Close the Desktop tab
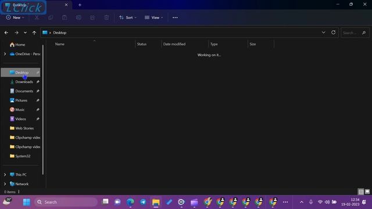This screenshot has height=209, width=372. (66, 5)
